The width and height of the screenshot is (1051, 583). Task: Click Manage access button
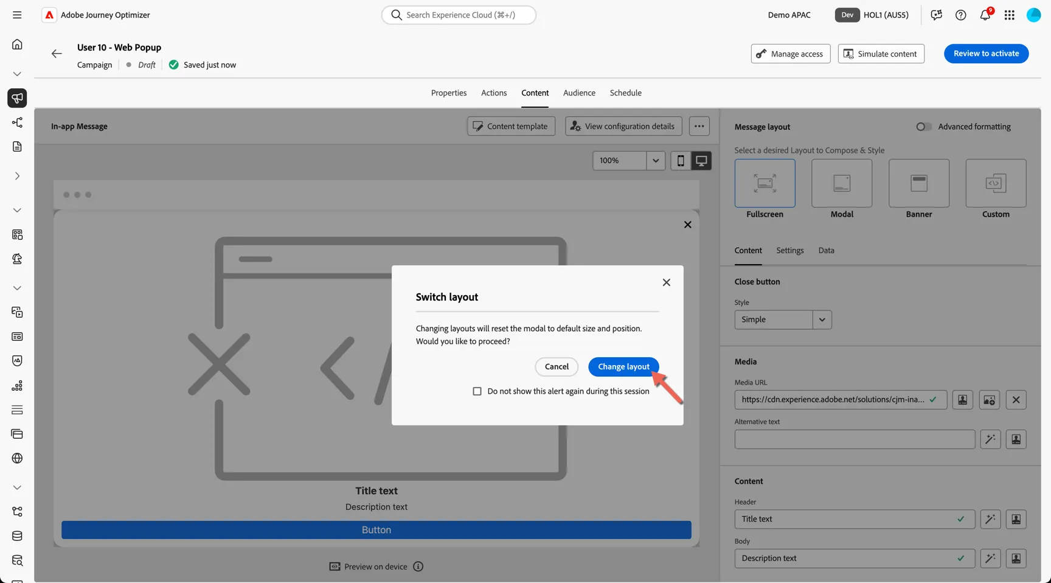(x=791, y=54)
